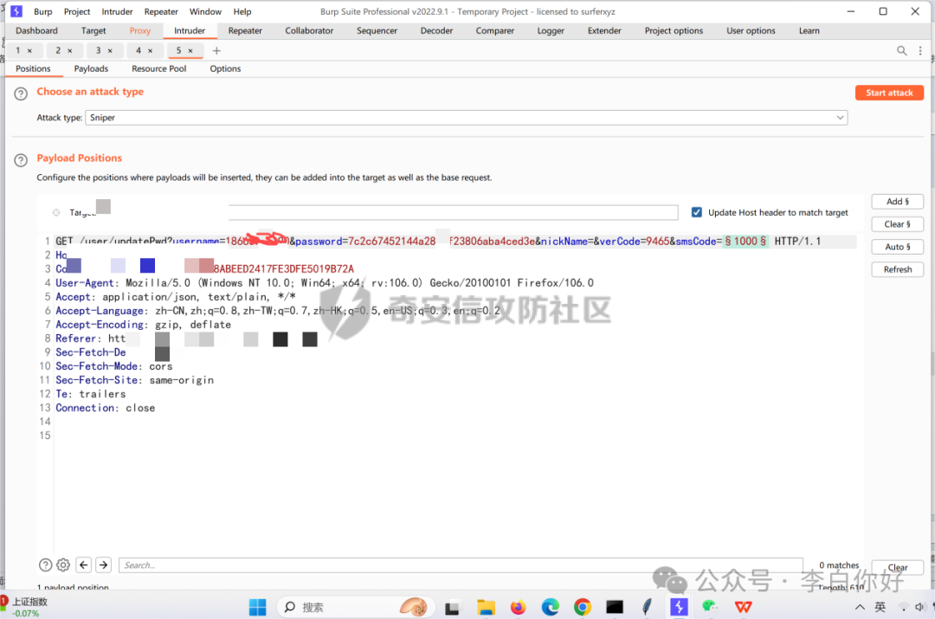Click Start attack button
The width and height of the screenshot is (935, 619).
pos(889,93)
